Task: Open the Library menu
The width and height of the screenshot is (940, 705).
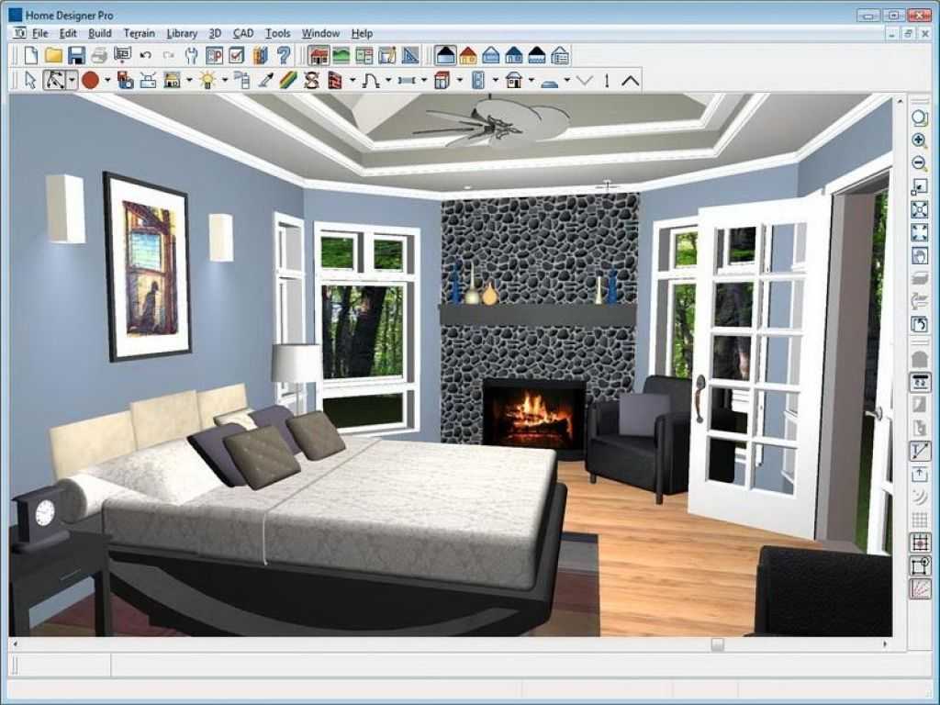Action: click(x=182, y=34)
